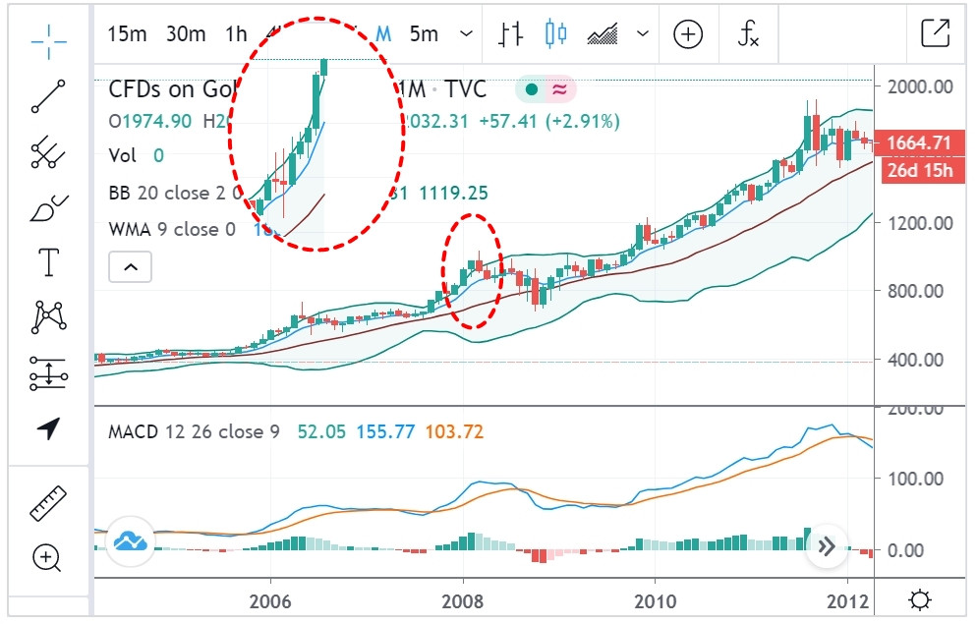Pick the brush drawing tool
The image size is (977, 624).
coord(47,208)
